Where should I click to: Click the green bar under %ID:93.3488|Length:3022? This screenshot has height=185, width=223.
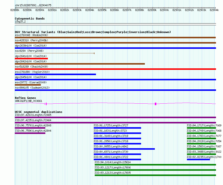[201, 154]
